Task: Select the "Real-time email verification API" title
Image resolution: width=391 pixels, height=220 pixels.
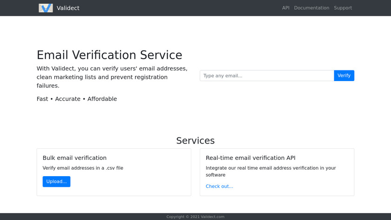Action: 250,158
